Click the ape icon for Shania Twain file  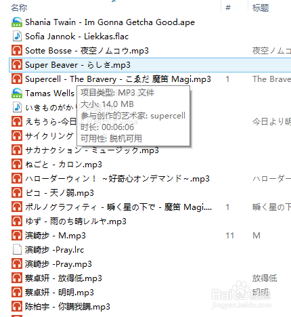coord(17,22)
